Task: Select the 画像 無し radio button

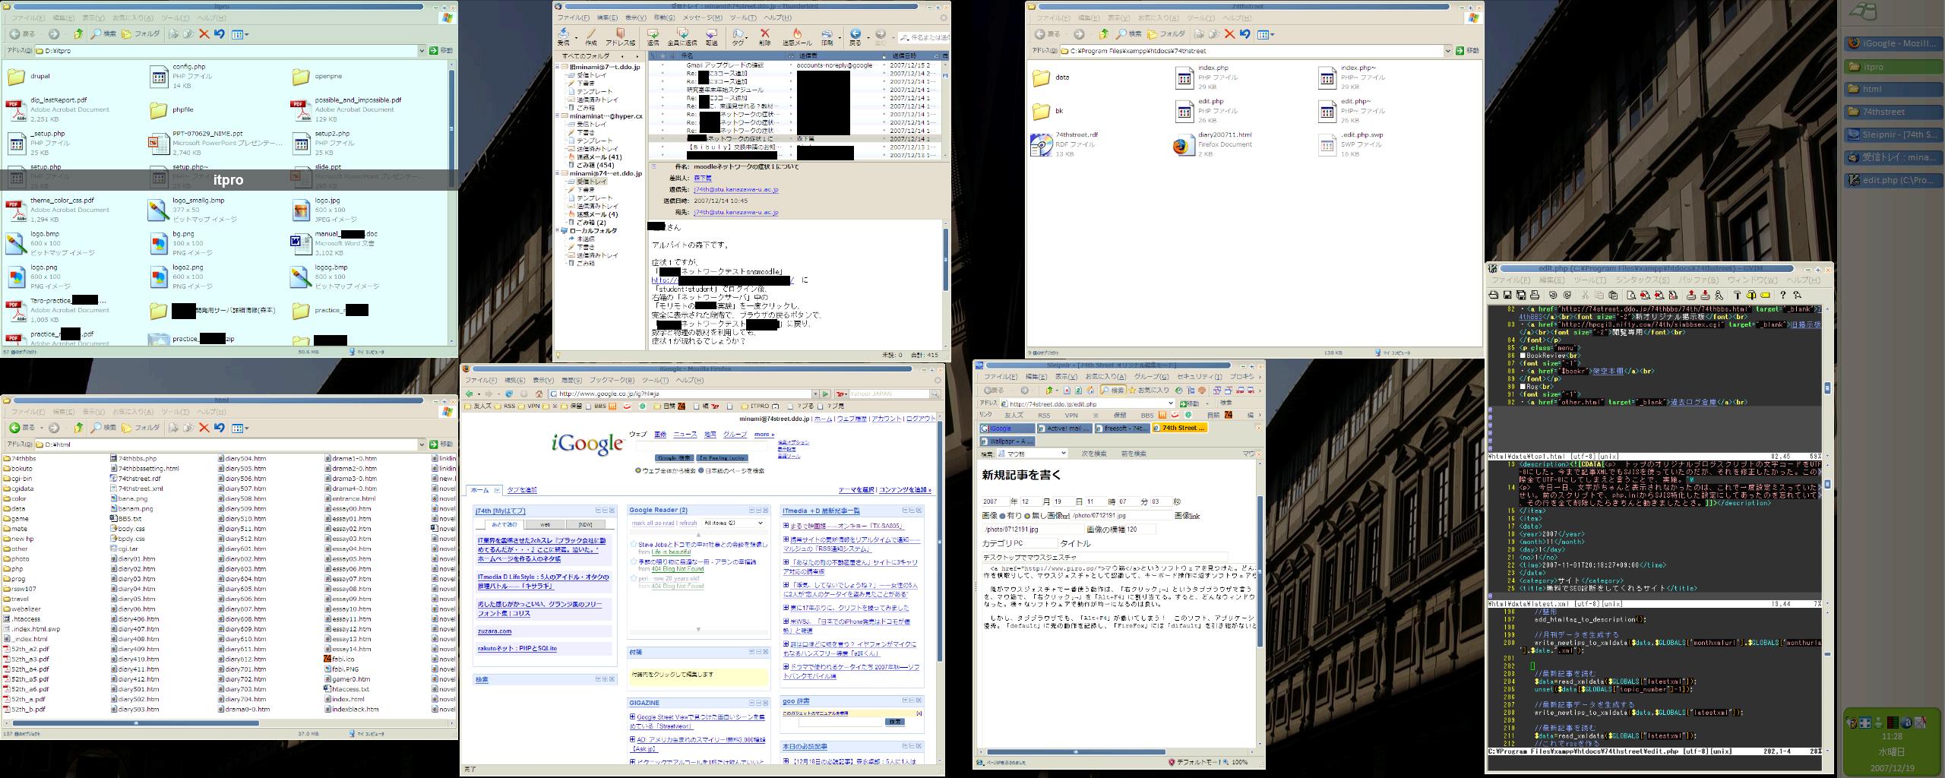Action: pos(1027,516)
